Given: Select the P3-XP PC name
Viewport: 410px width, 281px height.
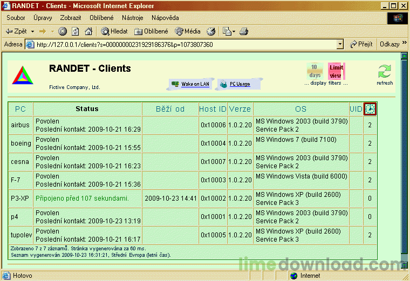Looking at the screenshot, I should click(20, 198).
